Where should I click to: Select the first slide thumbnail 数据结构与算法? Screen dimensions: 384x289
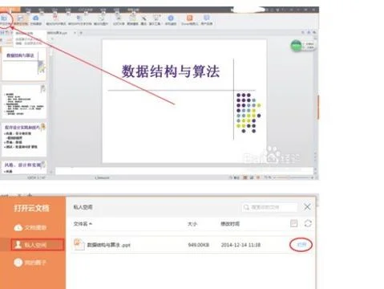(x=24, y=64)
